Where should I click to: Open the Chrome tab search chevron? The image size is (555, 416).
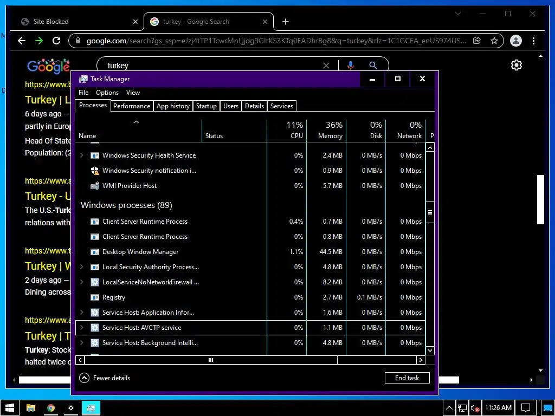click(x=457, y=14)
